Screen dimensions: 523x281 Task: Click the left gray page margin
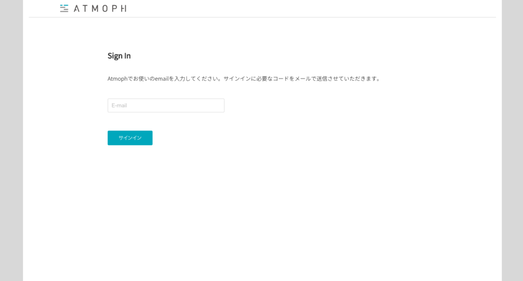click(11, 140)
